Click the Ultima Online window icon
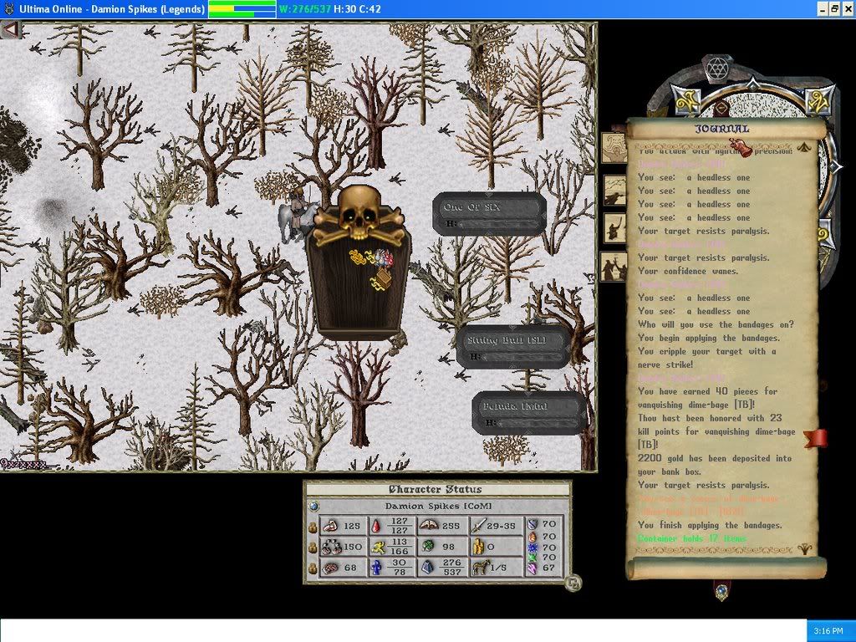Image resolution: width=856 pixels, height=642 pixels. tap(8, 8)
